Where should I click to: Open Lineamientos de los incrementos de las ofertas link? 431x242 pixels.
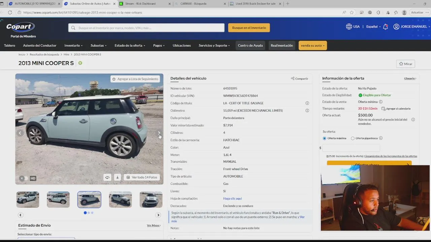pos(391,156)
